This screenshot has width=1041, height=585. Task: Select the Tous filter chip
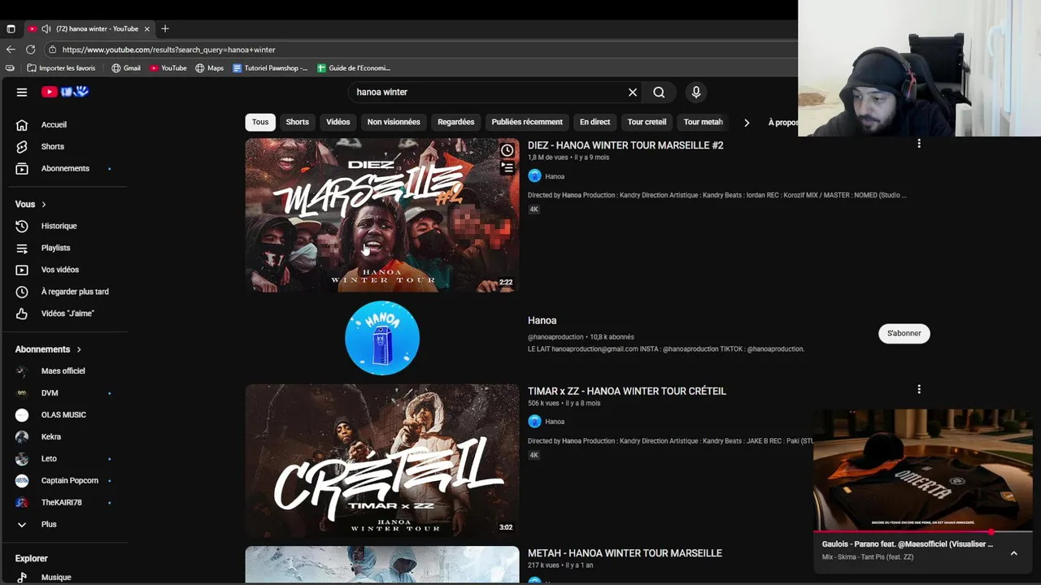pyautogui.click(x=260, y=122)
